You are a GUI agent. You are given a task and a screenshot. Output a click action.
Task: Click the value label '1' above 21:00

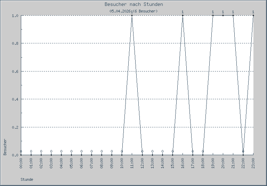(233, 12)
